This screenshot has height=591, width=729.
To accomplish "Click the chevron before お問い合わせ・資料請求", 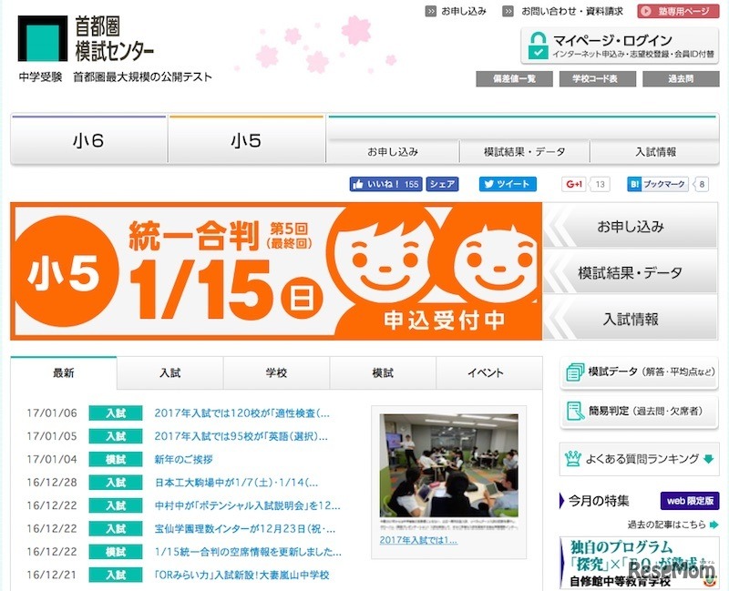I will click(x=508, y=12).
